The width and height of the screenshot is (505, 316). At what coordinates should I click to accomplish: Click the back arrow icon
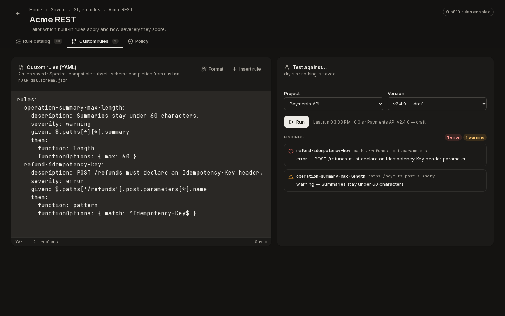(18, 14)
